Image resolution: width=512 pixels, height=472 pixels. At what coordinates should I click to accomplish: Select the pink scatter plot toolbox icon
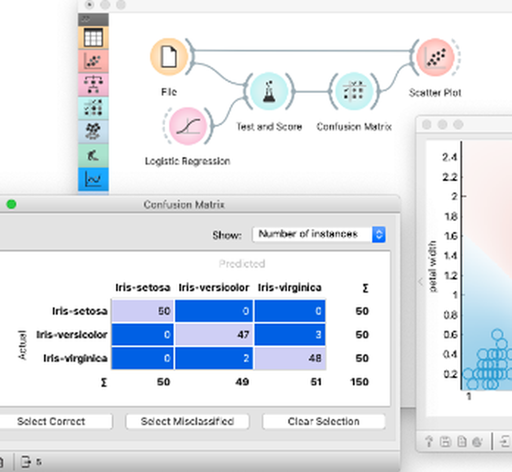94,61
